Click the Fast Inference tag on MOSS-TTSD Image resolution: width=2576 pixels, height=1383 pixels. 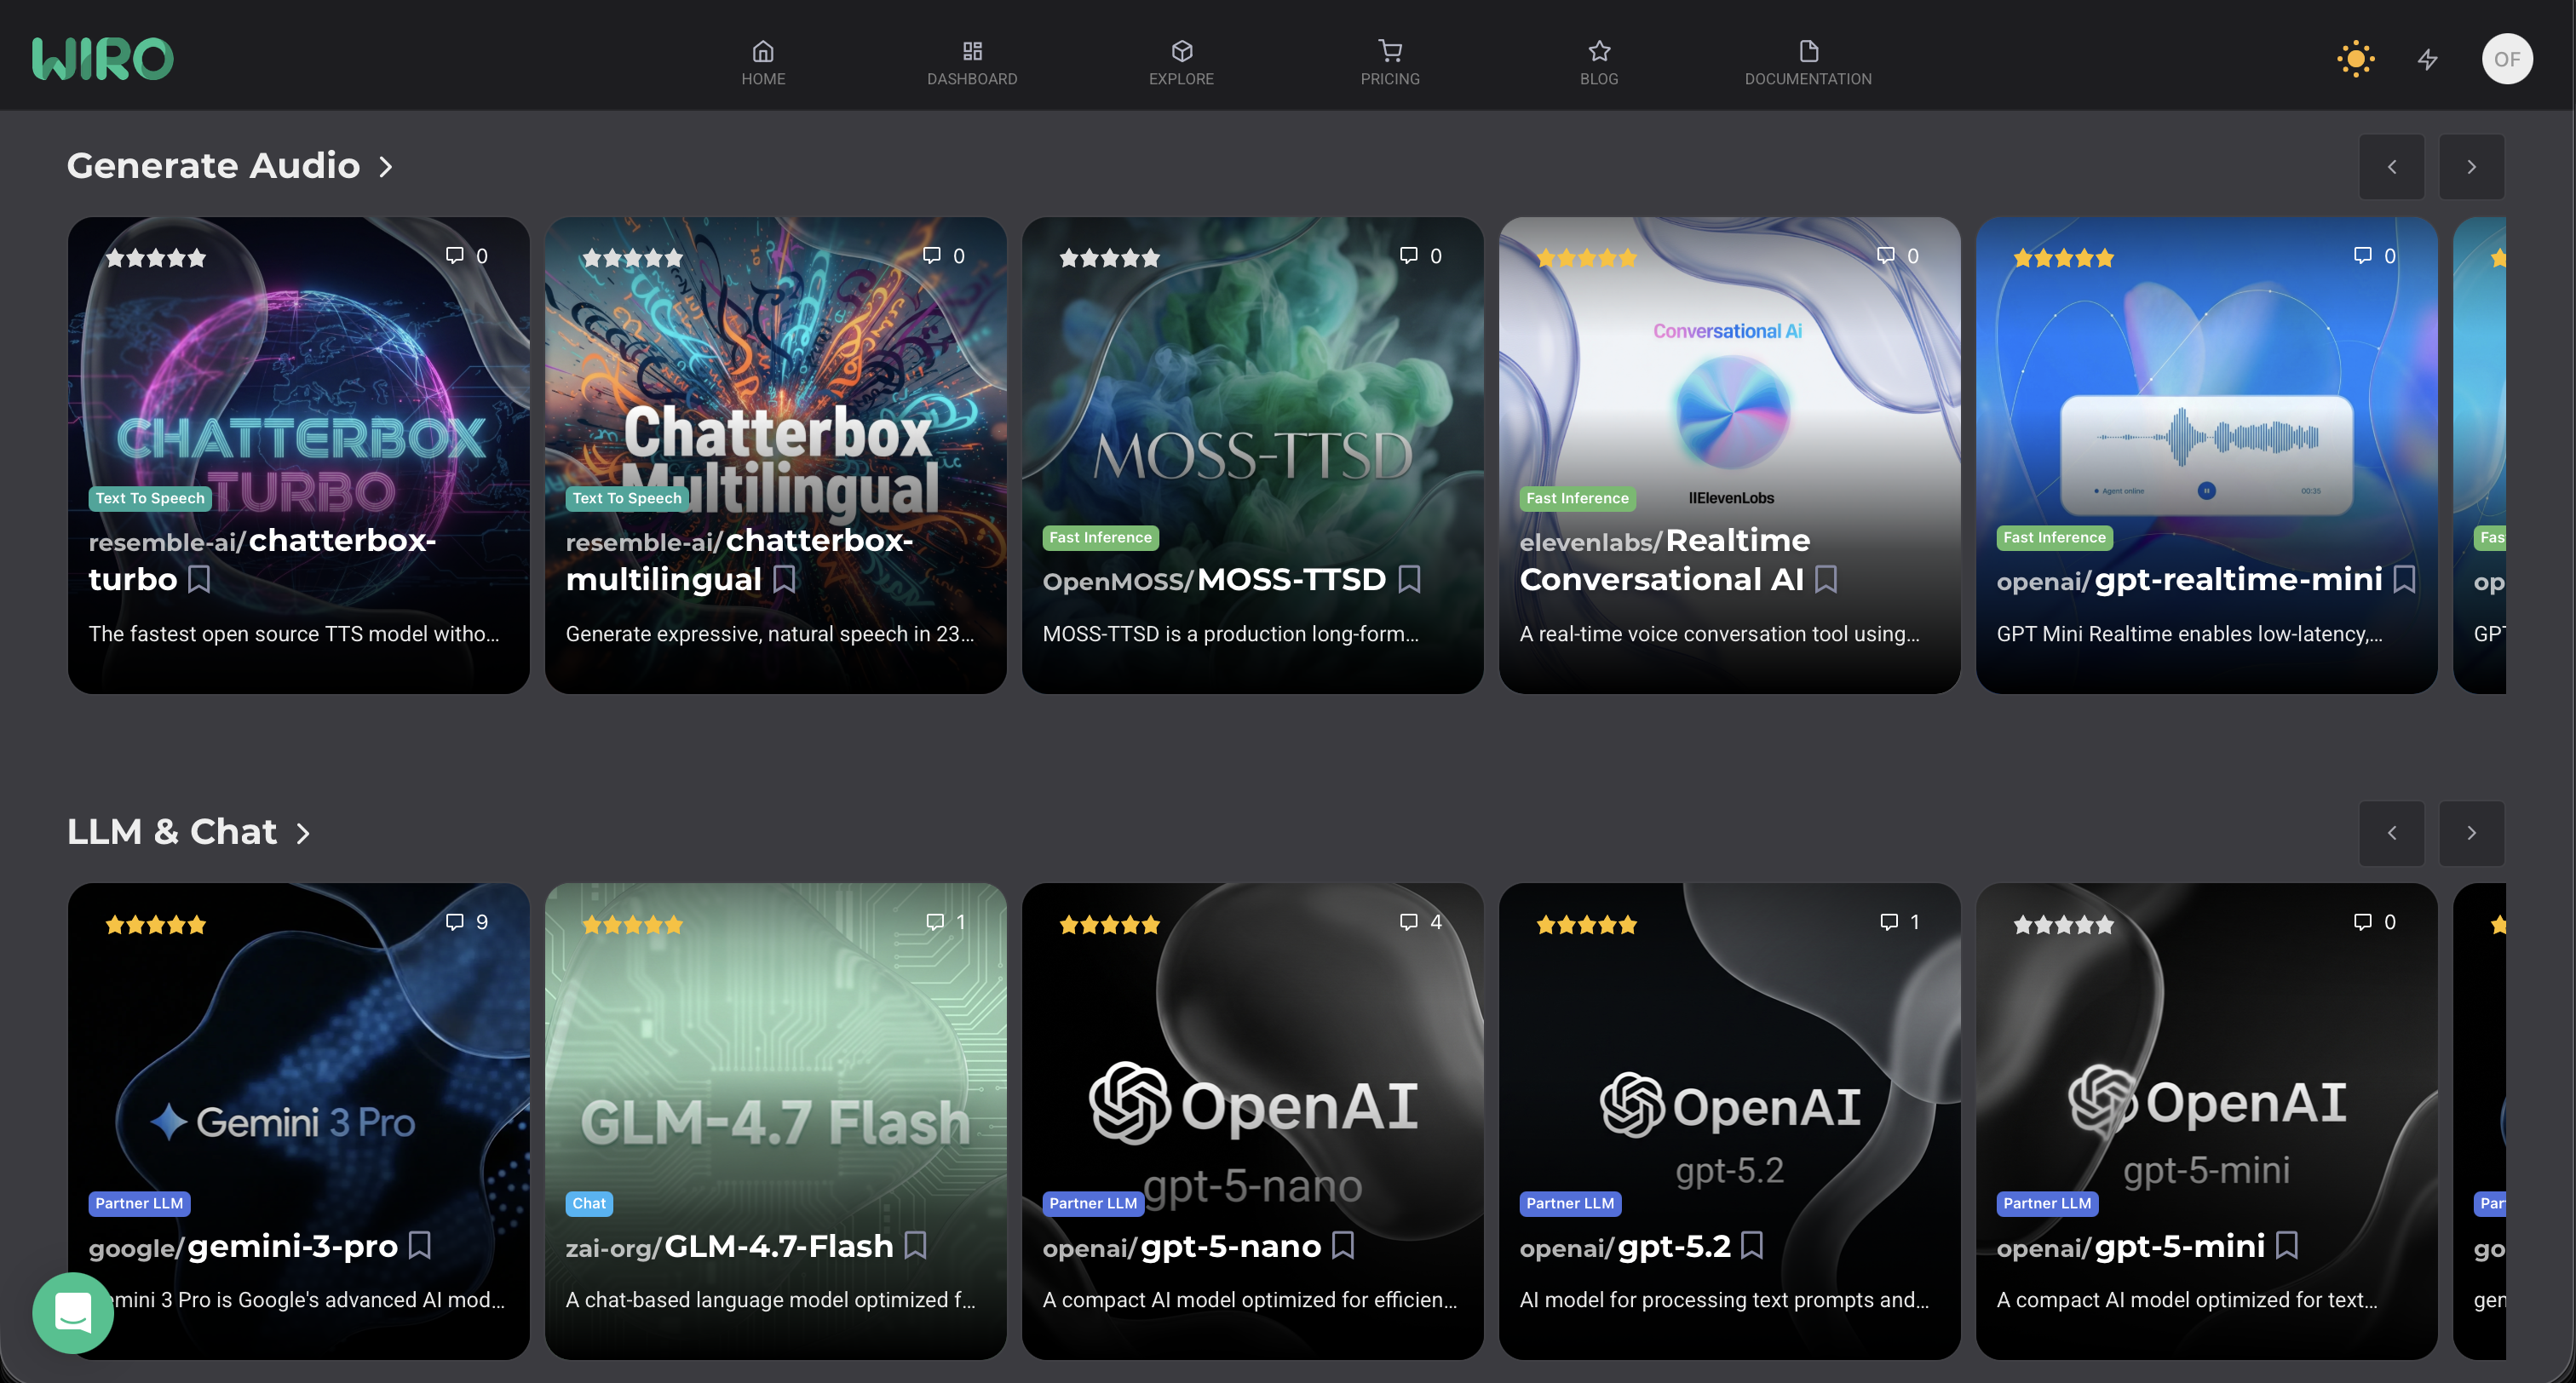point(1100,538)
